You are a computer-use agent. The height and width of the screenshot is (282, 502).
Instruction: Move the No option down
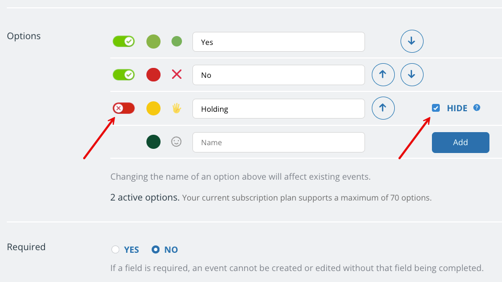point(412,75)
